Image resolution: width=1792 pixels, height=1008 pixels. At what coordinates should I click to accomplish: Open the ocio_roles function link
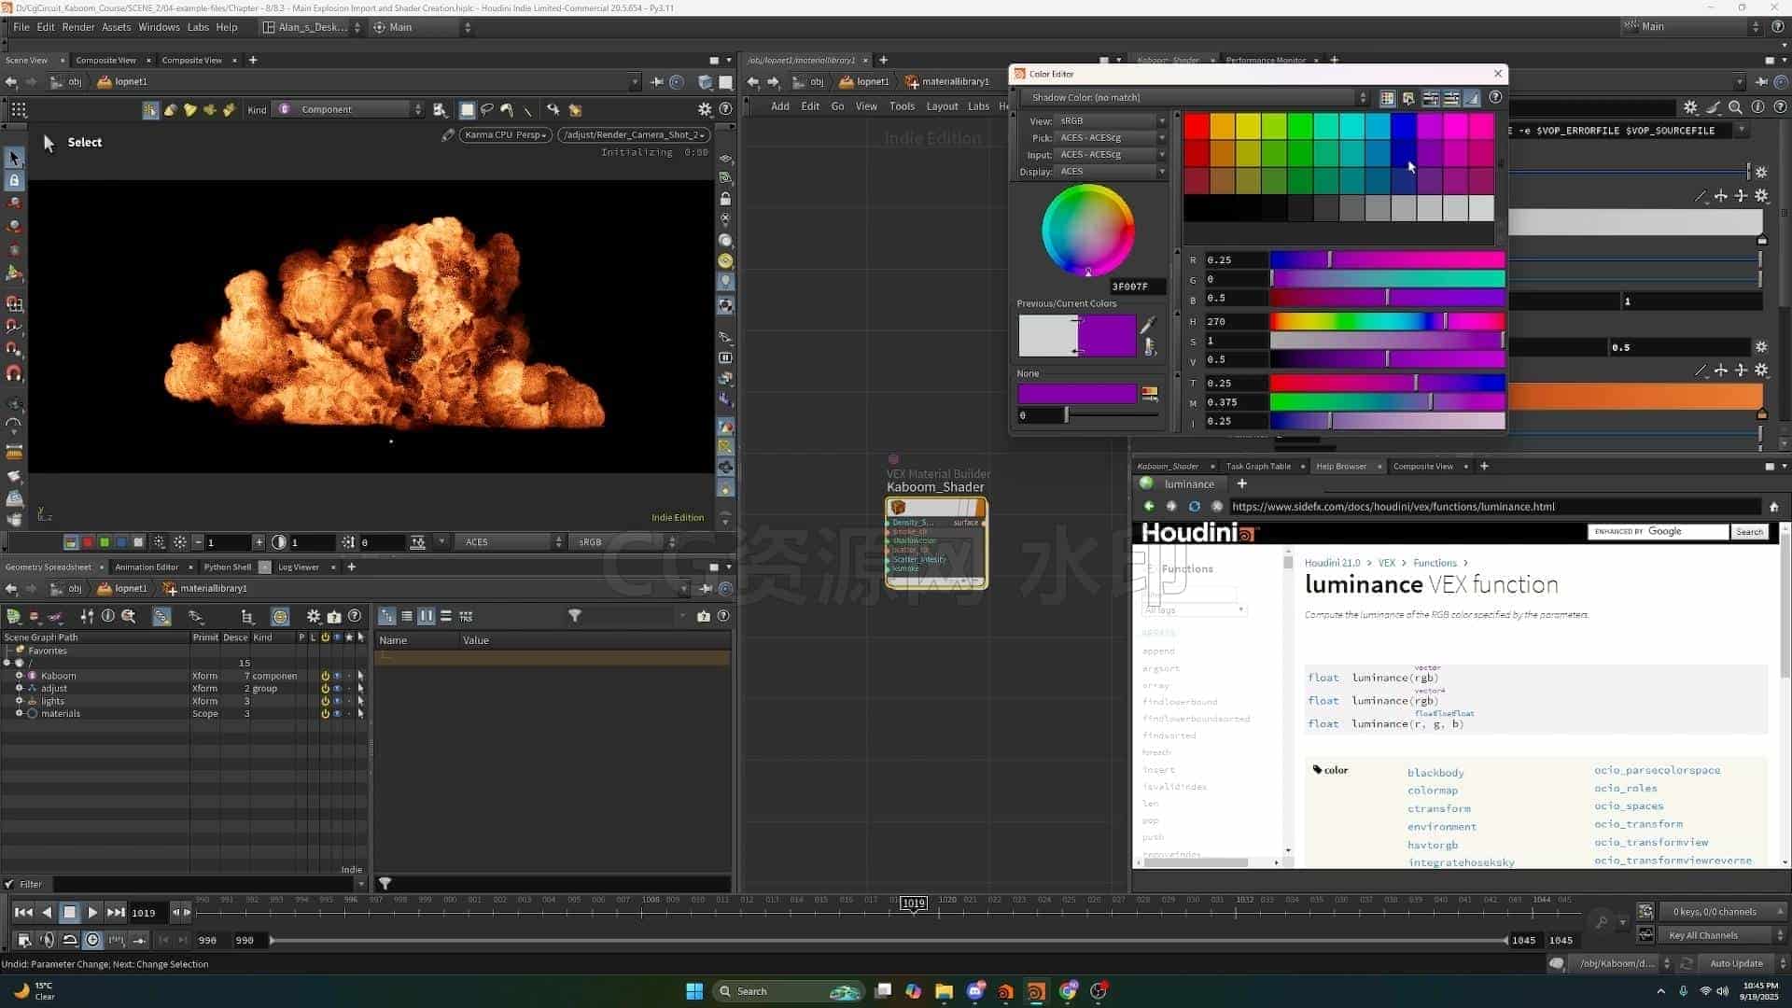point(1626,789)
